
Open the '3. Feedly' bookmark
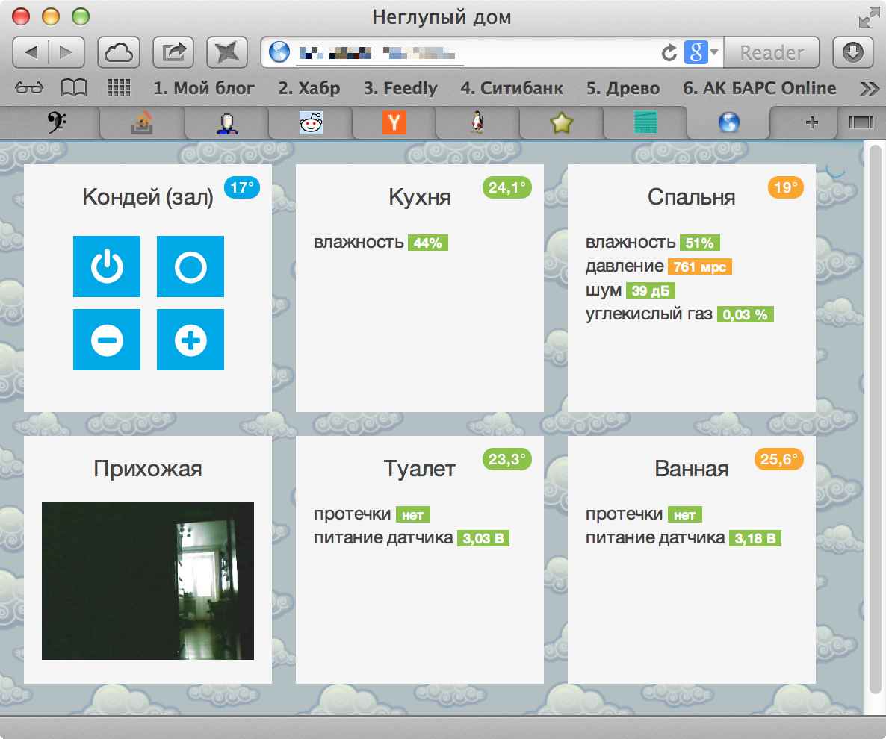[x=400, y=88]
